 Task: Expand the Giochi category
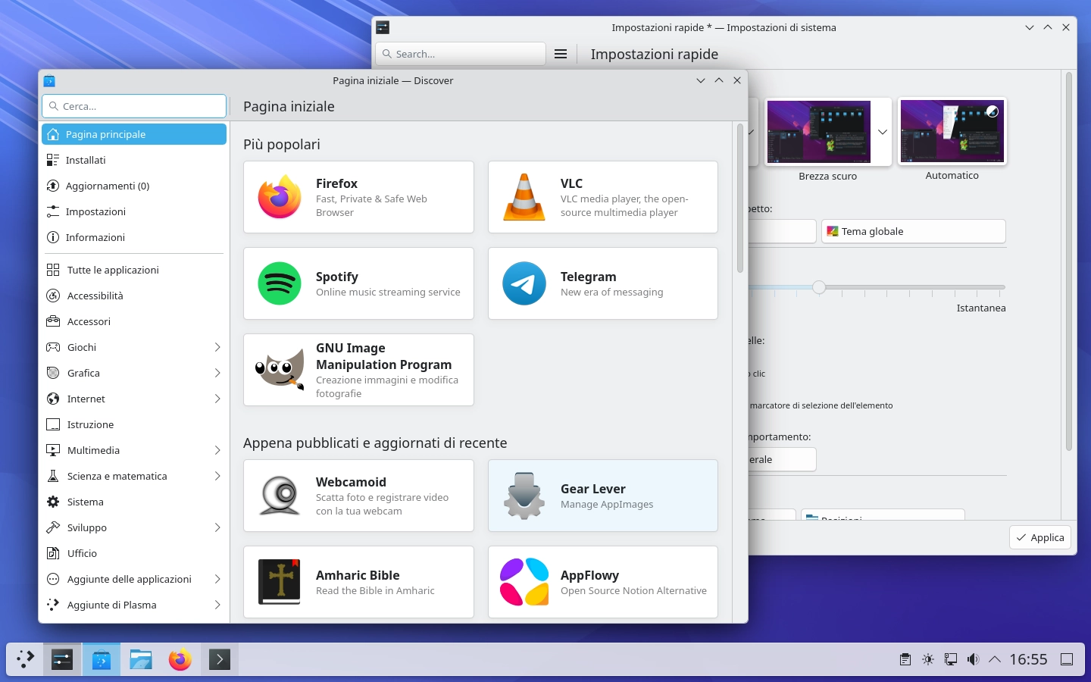pos(81,347)
